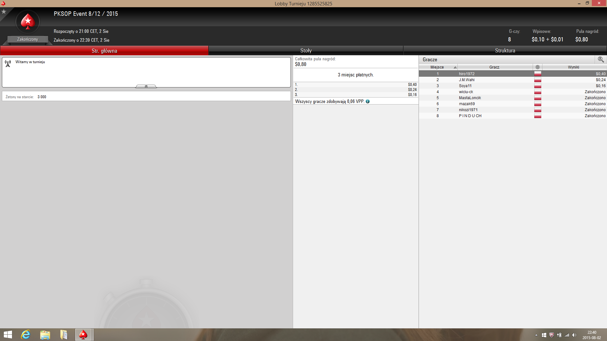The image size is (607, 341).
Task: Click "Rozpoczęty o 21:00 CET, 2 Sie" text
Action: pyautogui.click(x=81, y=31)
